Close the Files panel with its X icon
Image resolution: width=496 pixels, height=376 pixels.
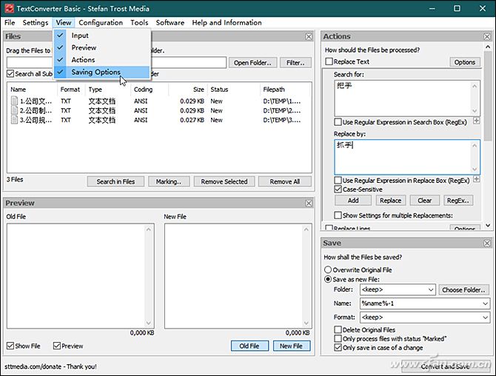tap(309, 36)
